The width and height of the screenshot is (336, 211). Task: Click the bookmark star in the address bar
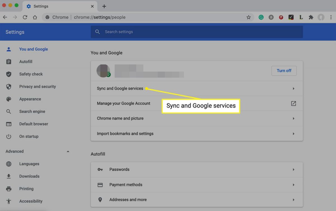249,17
